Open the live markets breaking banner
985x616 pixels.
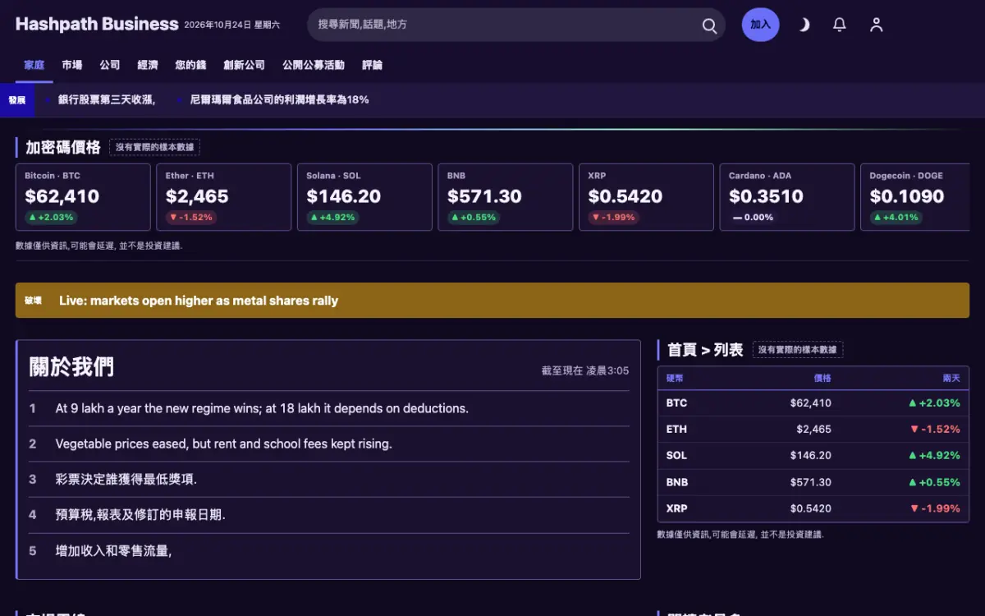pyautogui.click(x=492, y=301)
